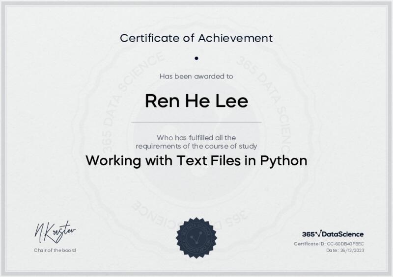Click the "Who has fulfilled all the" line

coord(196,137)
